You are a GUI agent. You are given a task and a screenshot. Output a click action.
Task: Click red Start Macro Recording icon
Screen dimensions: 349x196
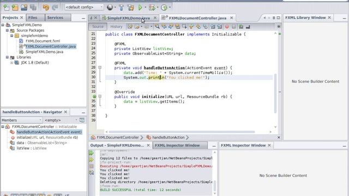(x=227, y=27)
